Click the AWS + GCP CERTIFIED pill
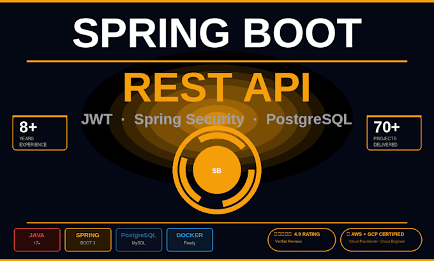434x261 pixels. tap(381, 240)
